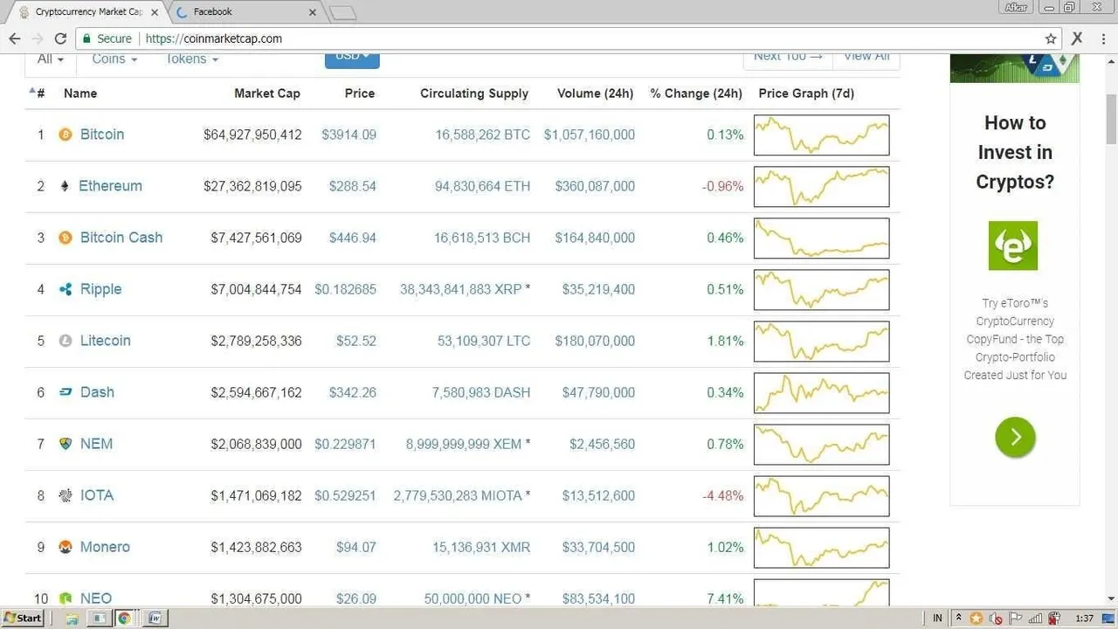This screenshot has height=629, width=1118.
Task: Expand hidden tray icons arrow
Action: coord(959,618)
